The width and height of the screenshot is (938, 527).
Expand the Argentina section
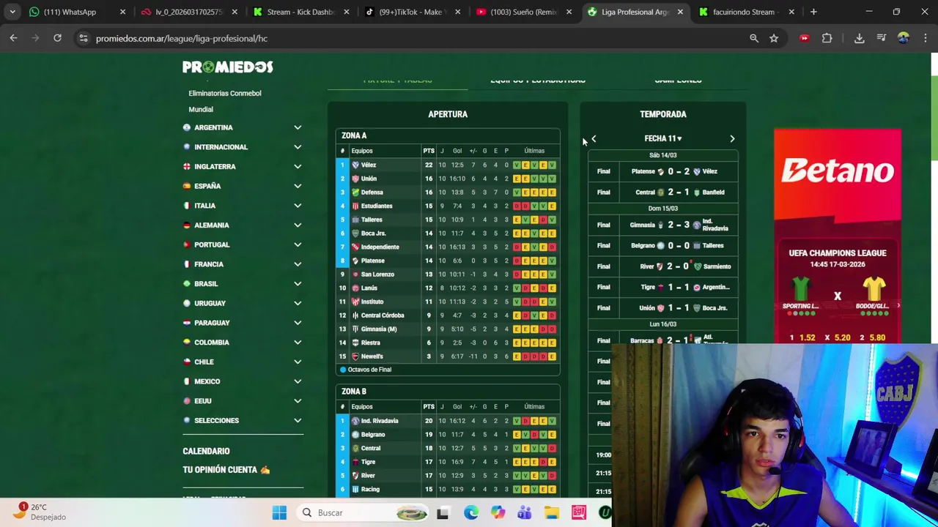tap(298, 127)
